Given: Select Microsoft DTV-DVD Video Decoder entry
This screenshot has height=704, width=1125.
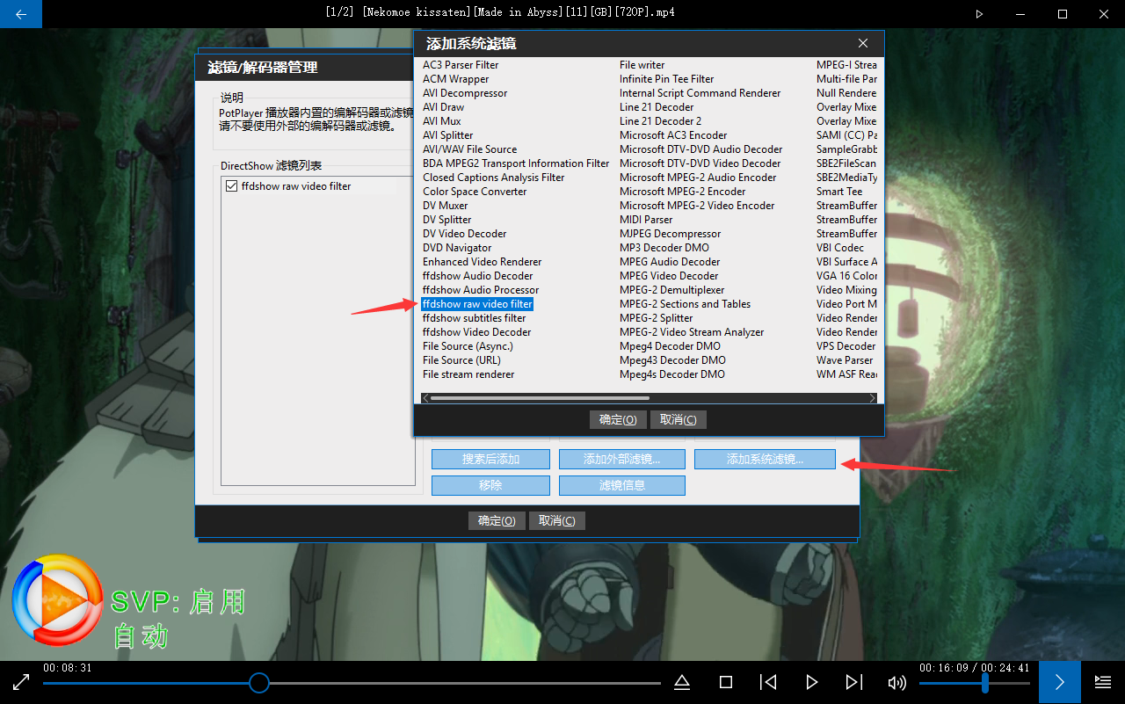Looking at the screenshot, I should (700, 163).
